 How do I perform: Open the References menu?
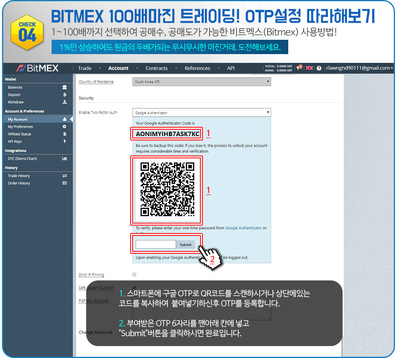coord(197,68)
